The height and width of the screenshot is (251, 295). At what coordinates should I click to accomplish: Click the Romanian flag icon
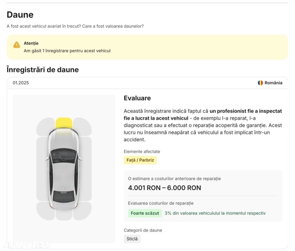(260, 83)
